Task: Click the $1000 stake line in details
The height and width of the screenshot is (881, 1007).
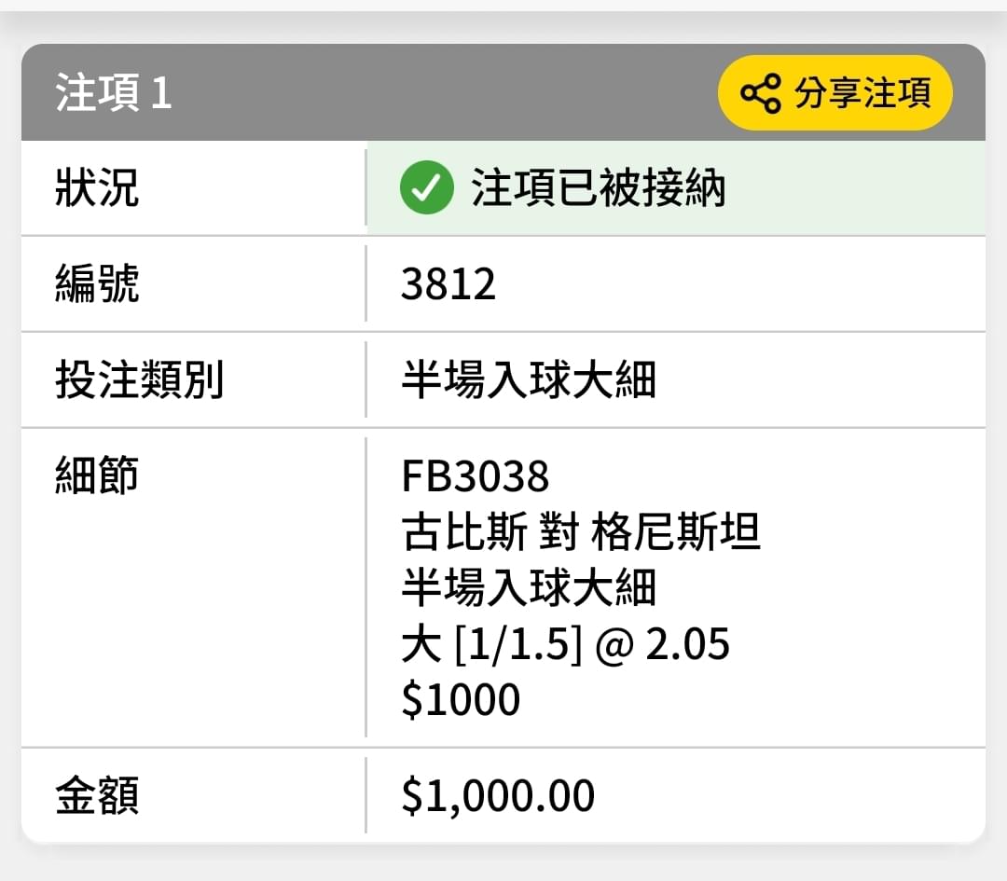Action: [461, 699]
